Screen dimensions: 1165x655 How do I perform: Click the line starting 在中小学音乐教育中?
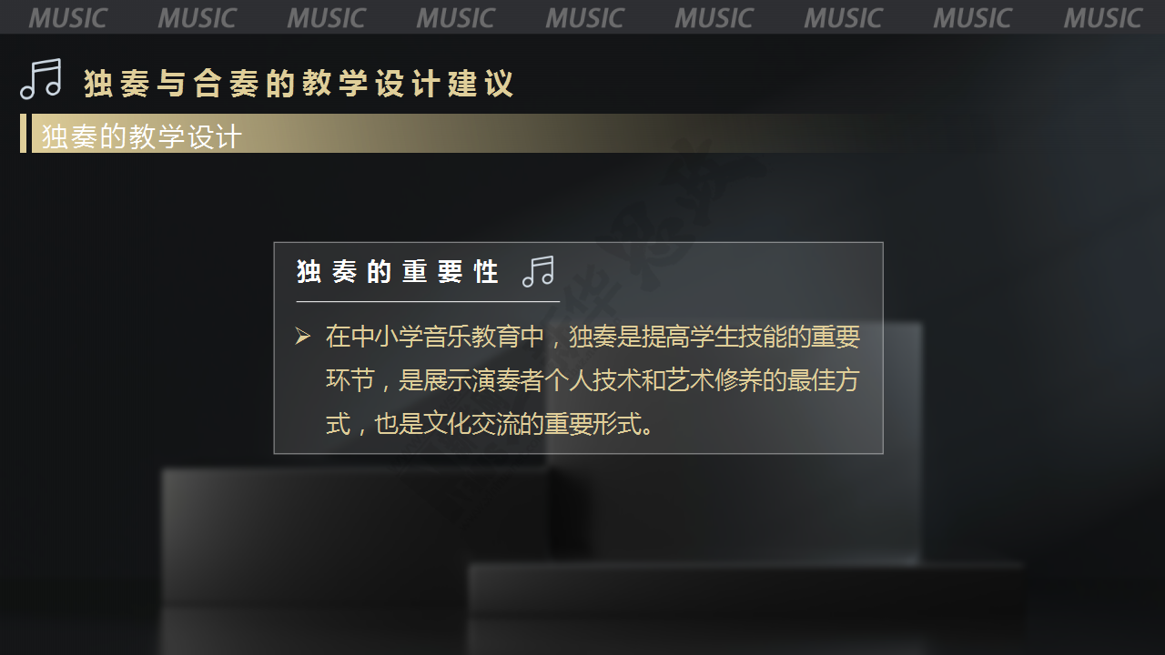tap(593, 338)
